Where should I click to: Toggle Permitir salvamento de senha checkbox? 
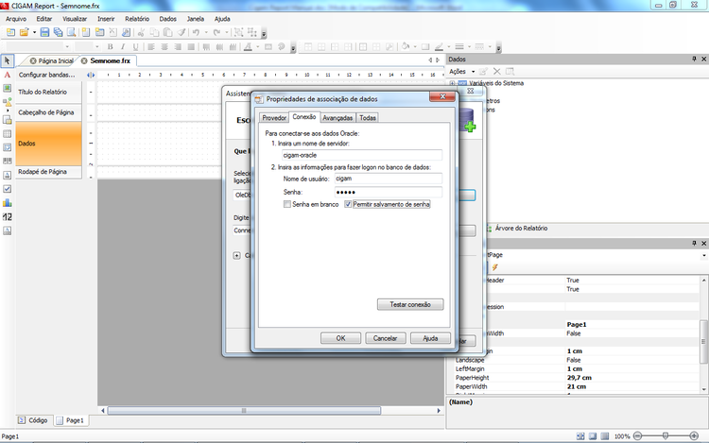tap(348, 204)
